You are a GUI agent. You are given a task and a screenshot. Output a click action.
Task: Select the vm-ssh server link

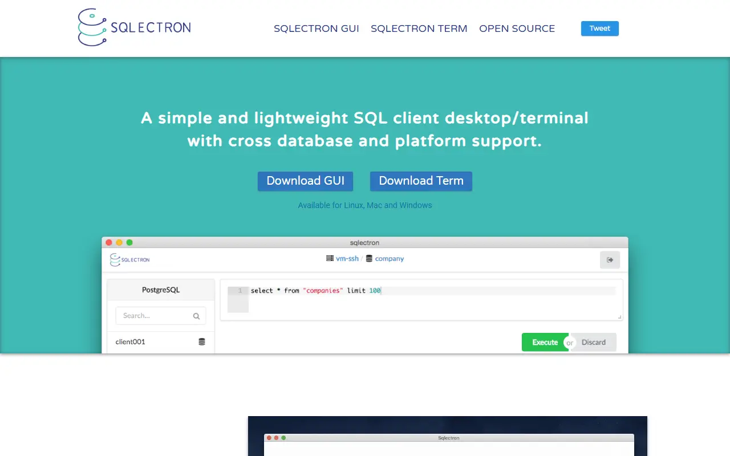point(347,259)
